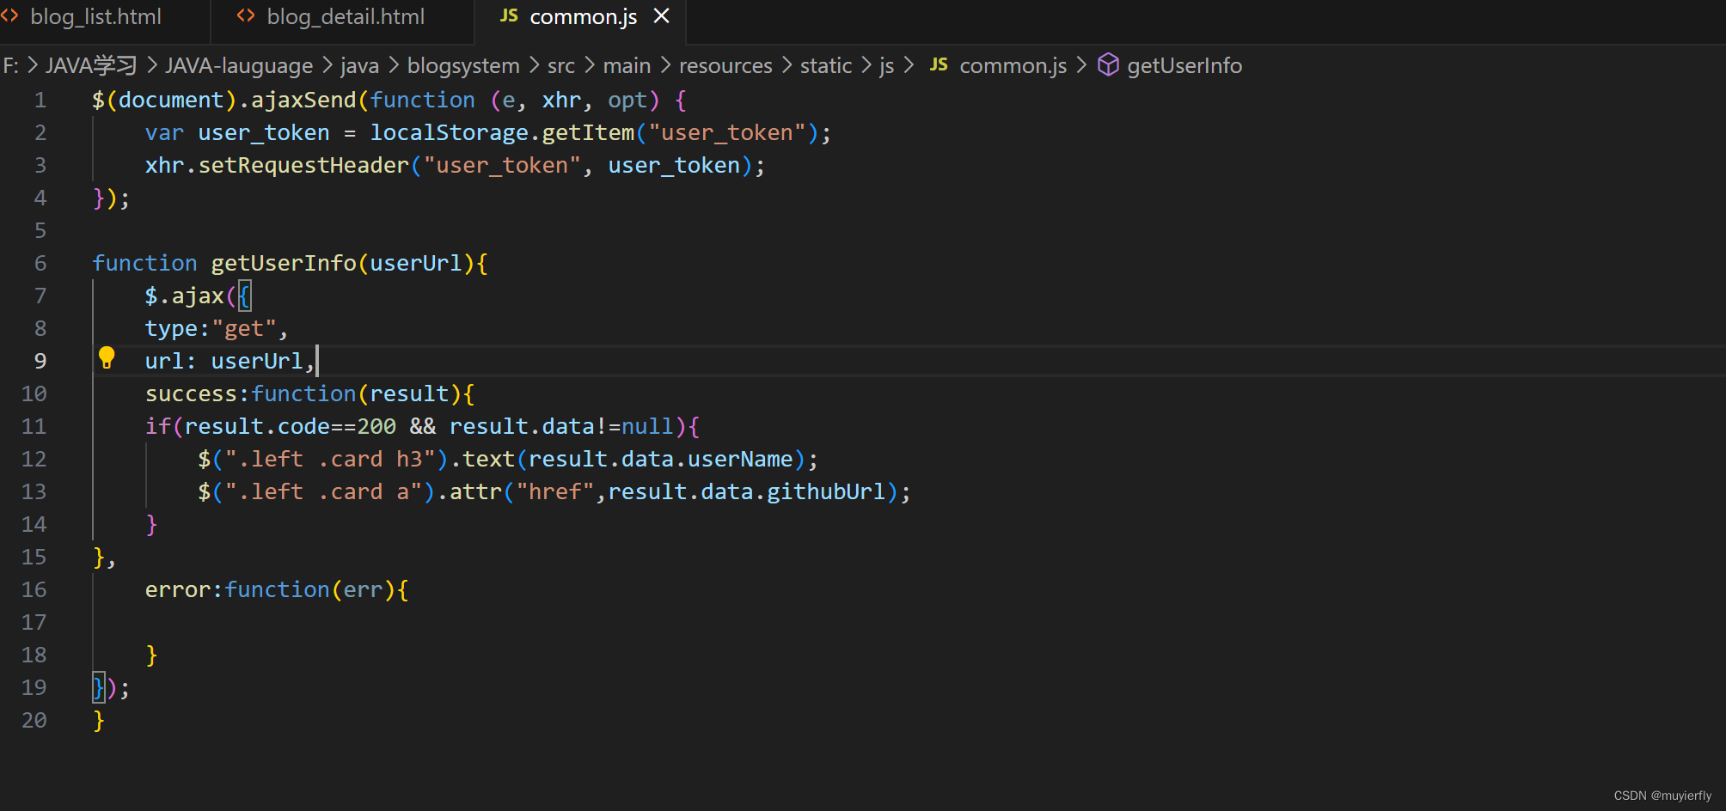Click "localStorage" on line 2

pyautogui.click(x=450, y=133)
